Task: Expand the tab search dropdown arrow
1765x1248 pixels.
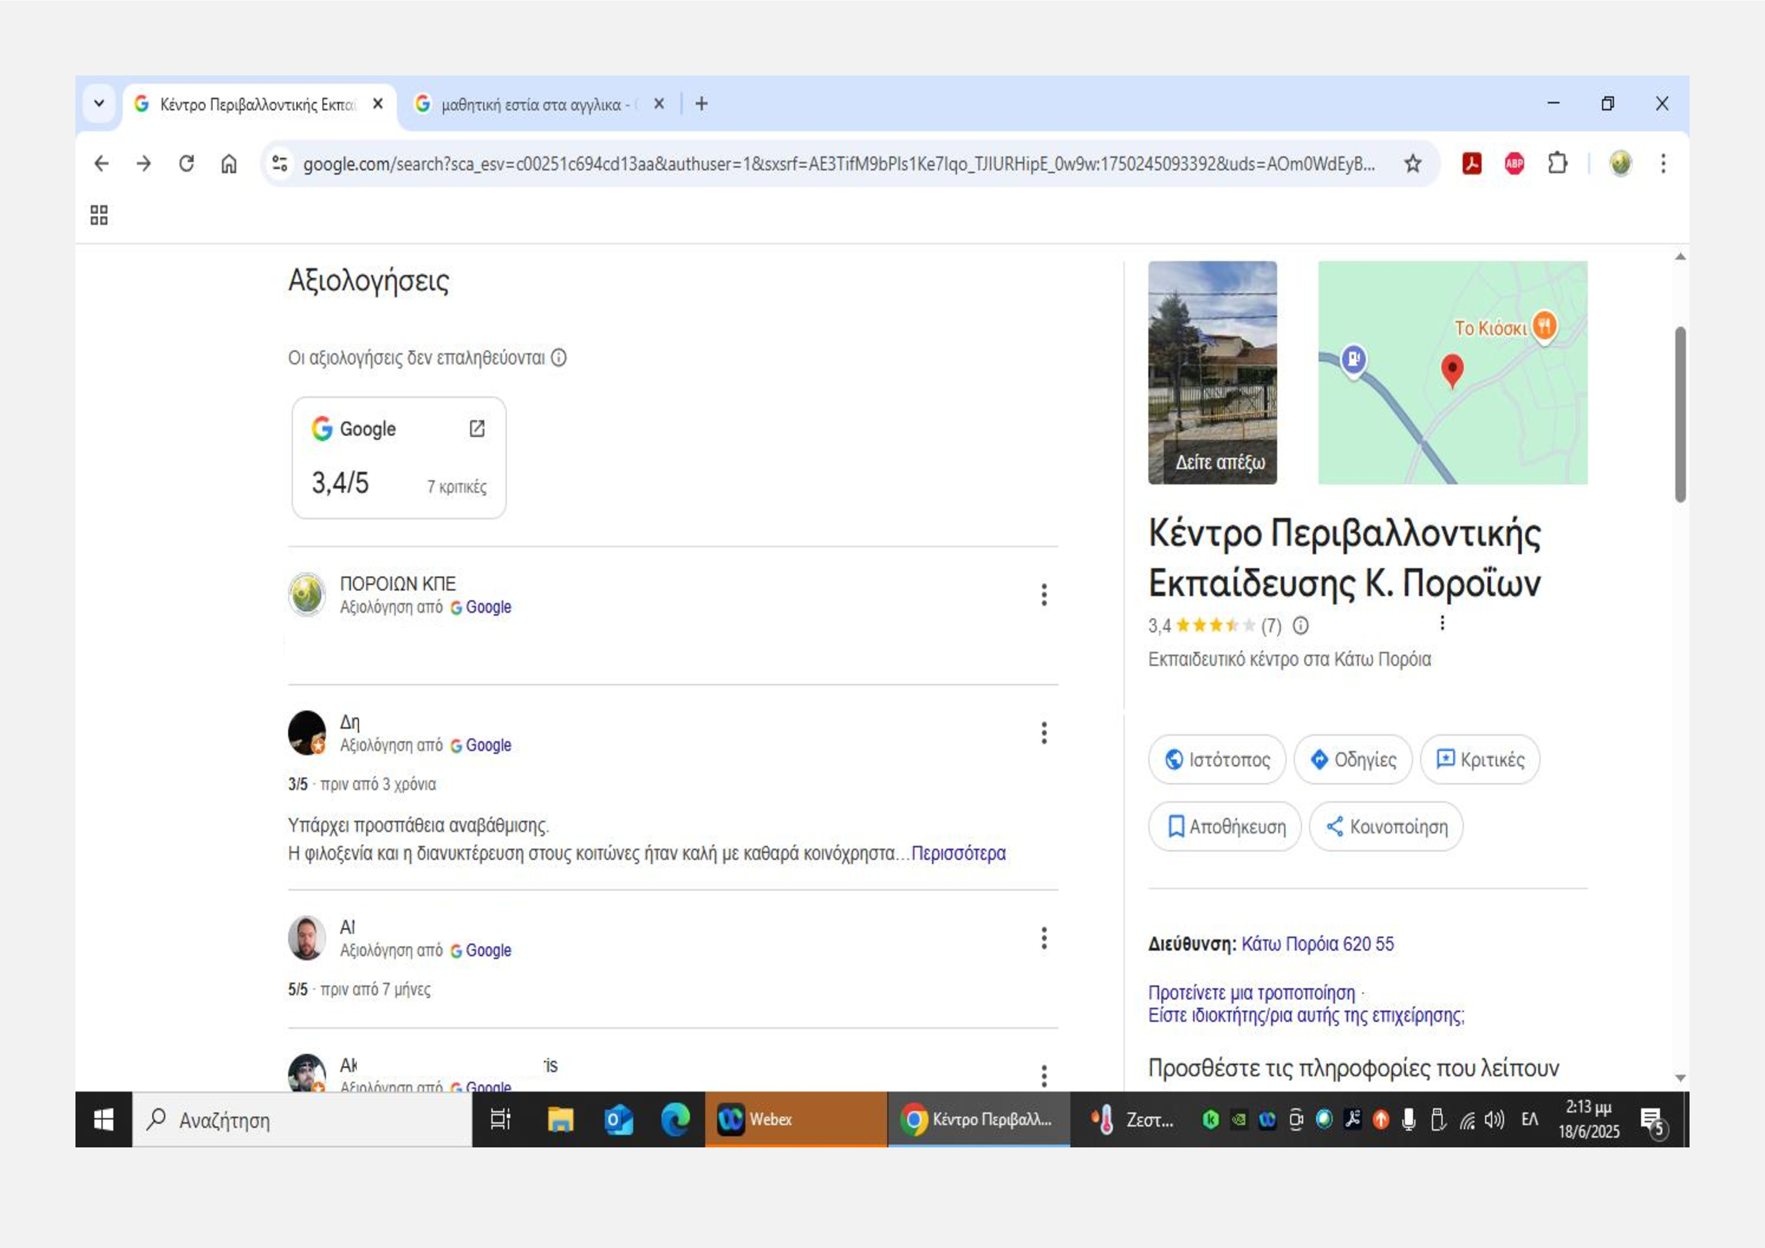Action: point(99,103)
